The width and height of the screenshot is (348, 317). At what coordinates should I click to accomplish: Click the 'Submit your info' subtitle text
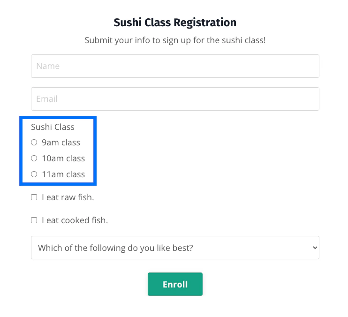point(175,40)
